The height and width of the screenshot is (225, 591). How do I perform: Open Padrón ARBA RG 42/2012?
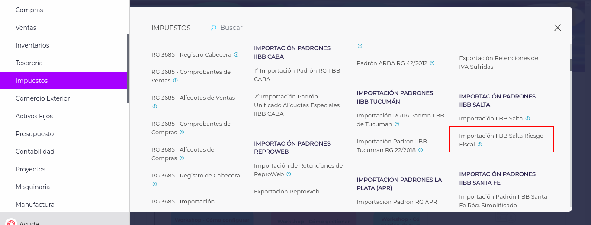click(392, 63)
